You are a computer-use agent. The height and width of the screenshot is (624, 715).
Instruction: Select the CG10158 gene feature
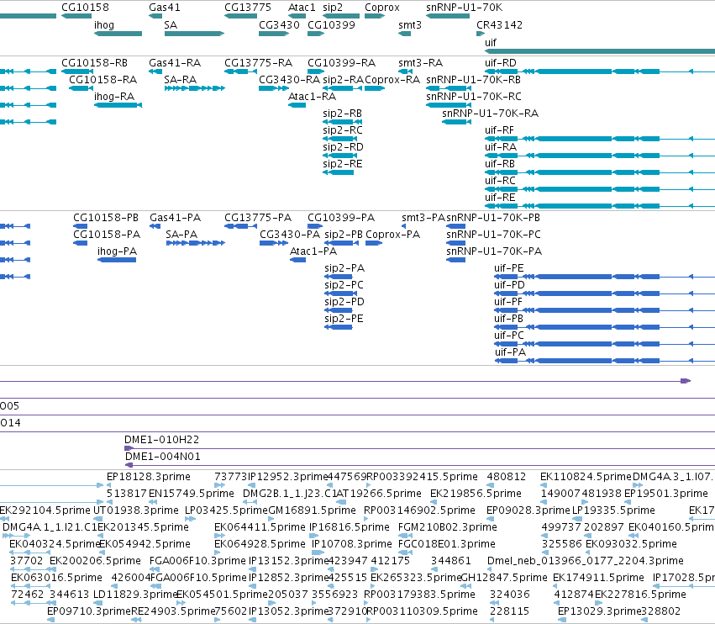pyautogui.click(x=76, y=16)
